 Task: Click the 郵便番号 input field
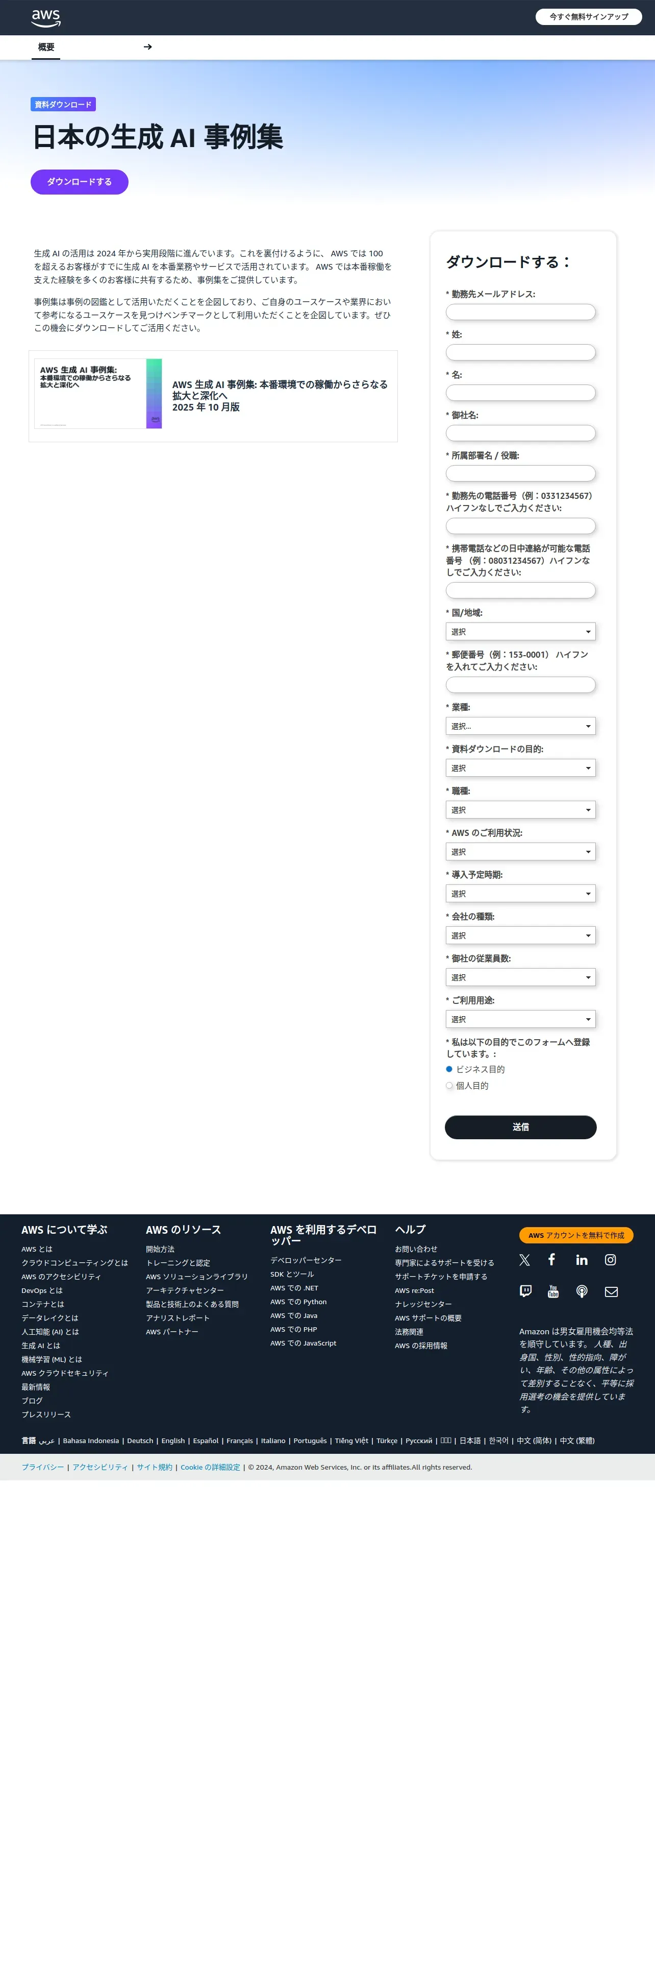521,685
